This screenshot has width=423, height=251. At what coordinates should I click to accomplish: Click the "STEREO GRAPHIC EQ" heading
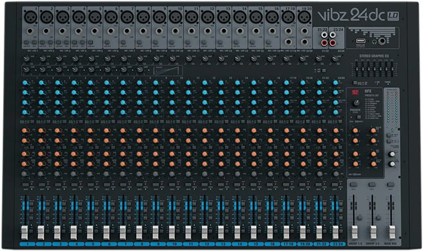coord(374,56)
